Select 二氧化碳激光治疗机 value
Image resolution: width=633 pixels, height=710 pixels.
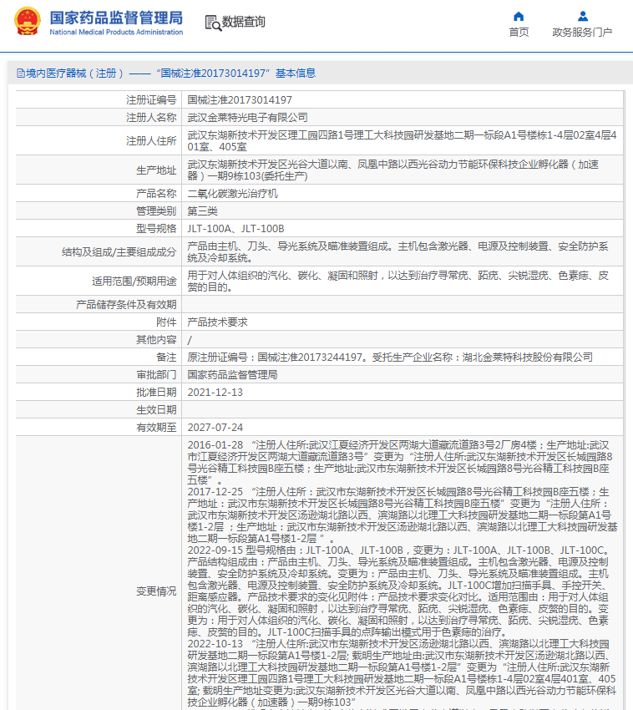click(233, 194)
